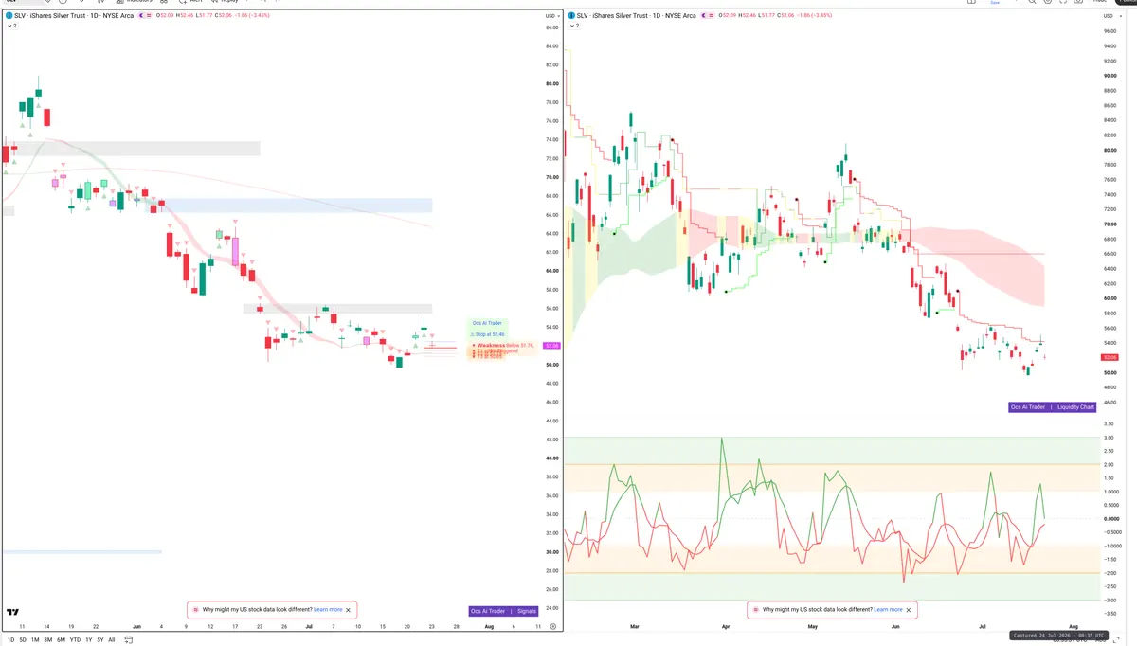The height and width of the screenshot is (646, 1137).
Task: Click the red 52.06 price label on left chart axis
Action: [x=553, y=346]
